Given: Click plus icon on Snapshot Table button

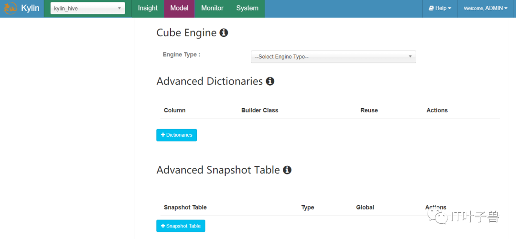Looking at the screenshot, I should [x=163, y=226].
